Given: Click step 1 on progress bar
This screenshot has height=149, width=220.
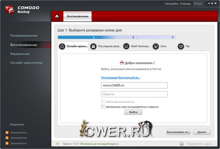Looking at the screenshot, I should pyautogui.click(x=93, y=37).
